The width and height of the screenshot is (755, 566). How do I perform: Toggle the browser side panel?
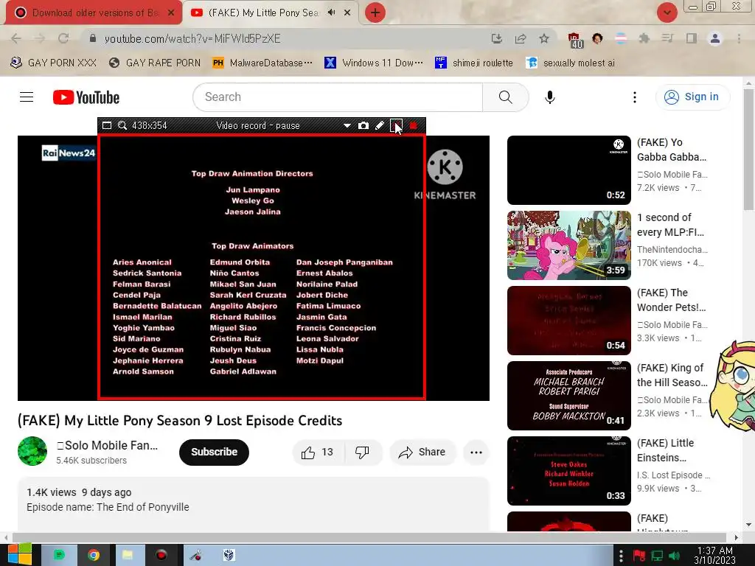pyautogui.click(x=692, y=38)
